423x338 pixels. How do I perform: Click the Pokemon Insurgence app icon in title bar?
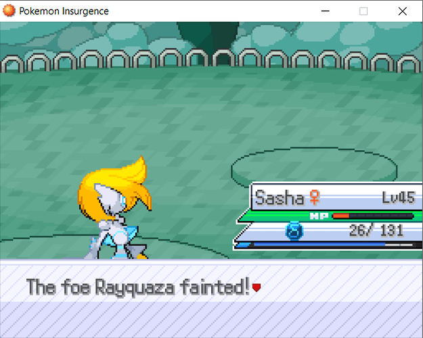point(9,11)
